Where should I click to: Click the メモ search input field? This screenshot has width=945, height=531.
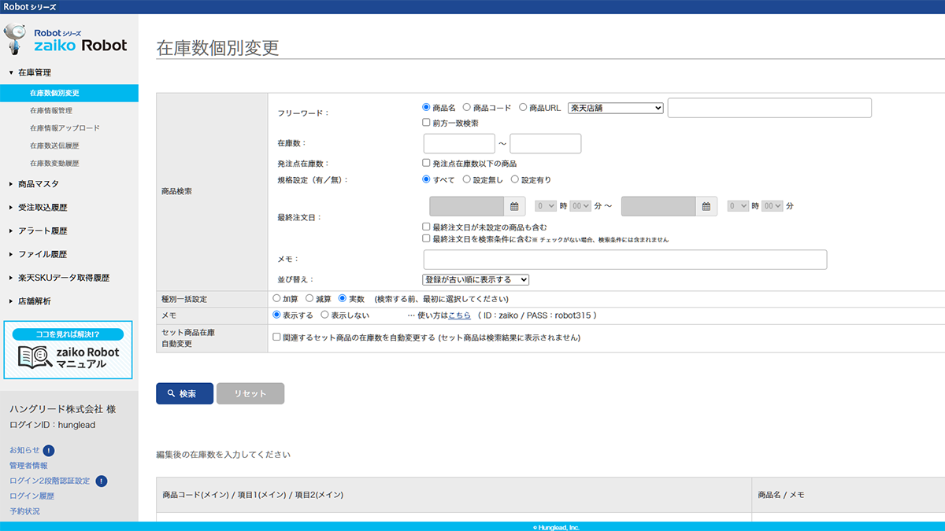(x=625, y=260)
